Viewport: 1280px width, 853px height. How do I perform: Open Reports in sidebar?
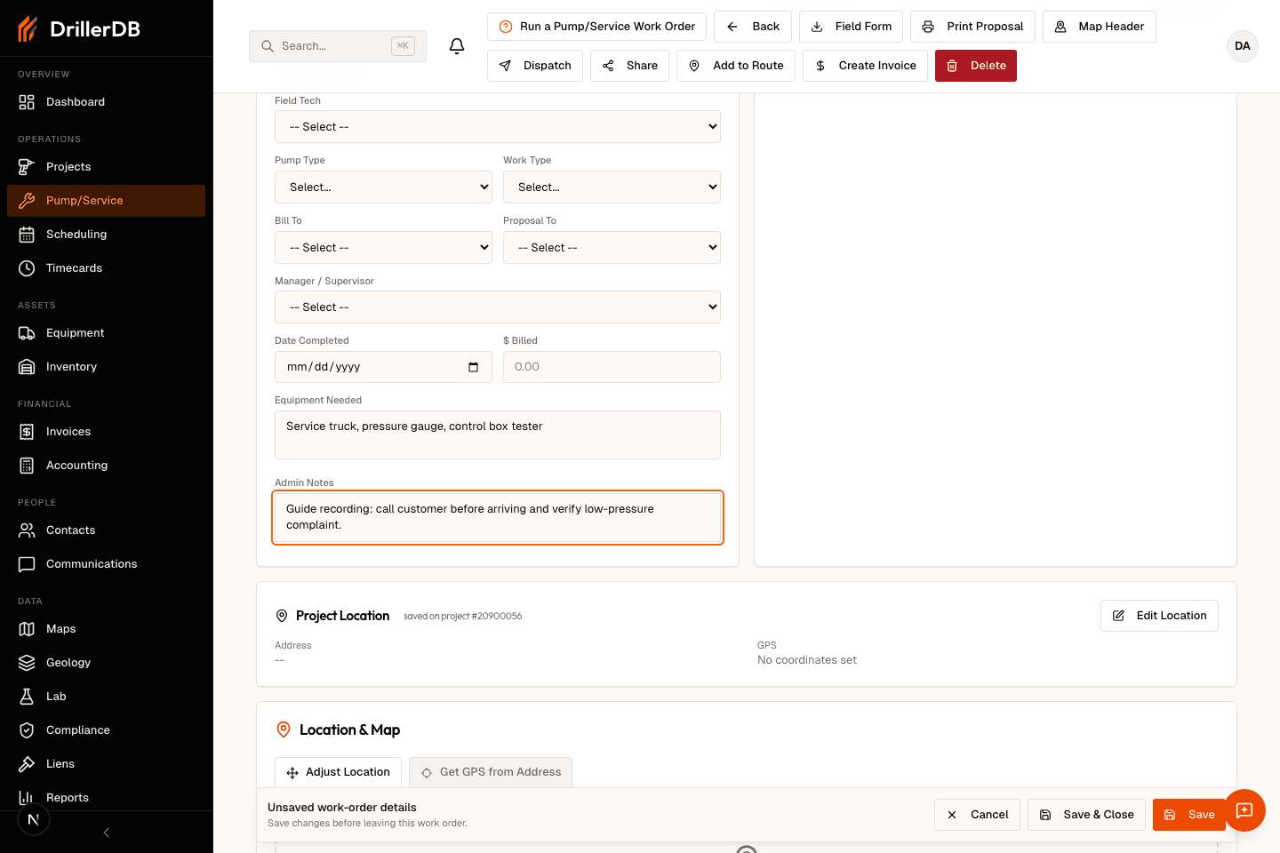(106, 798)
